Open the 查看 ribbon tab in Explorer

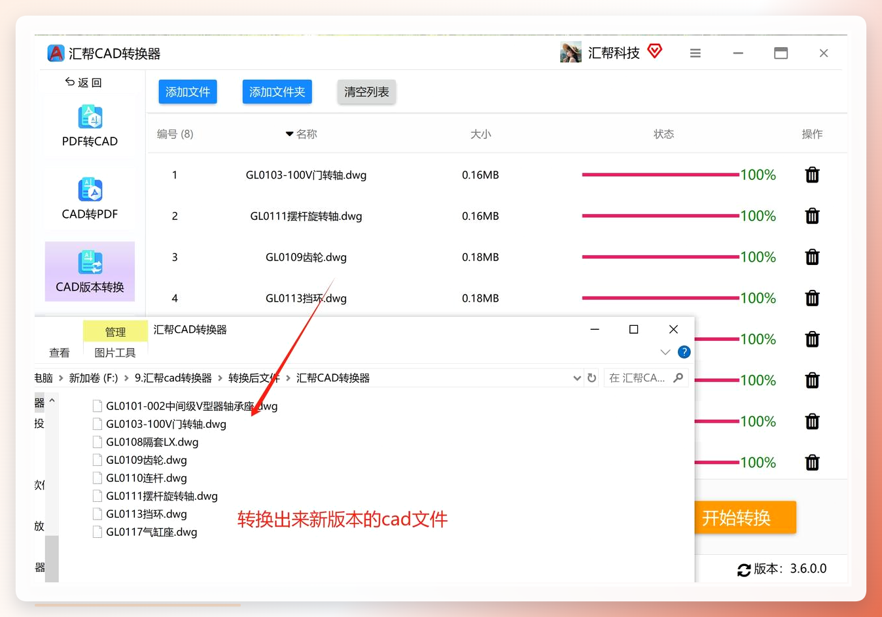pyautogui.click(x=60, y=353)
